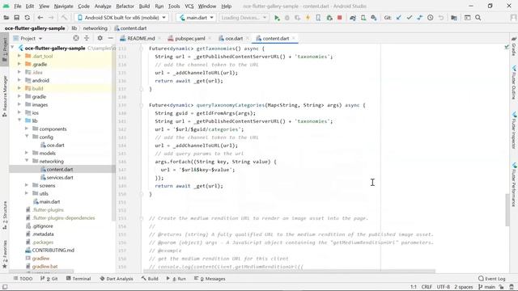
Task: Click the Build hammer icon in toolbar
Action: click(64, 18)
